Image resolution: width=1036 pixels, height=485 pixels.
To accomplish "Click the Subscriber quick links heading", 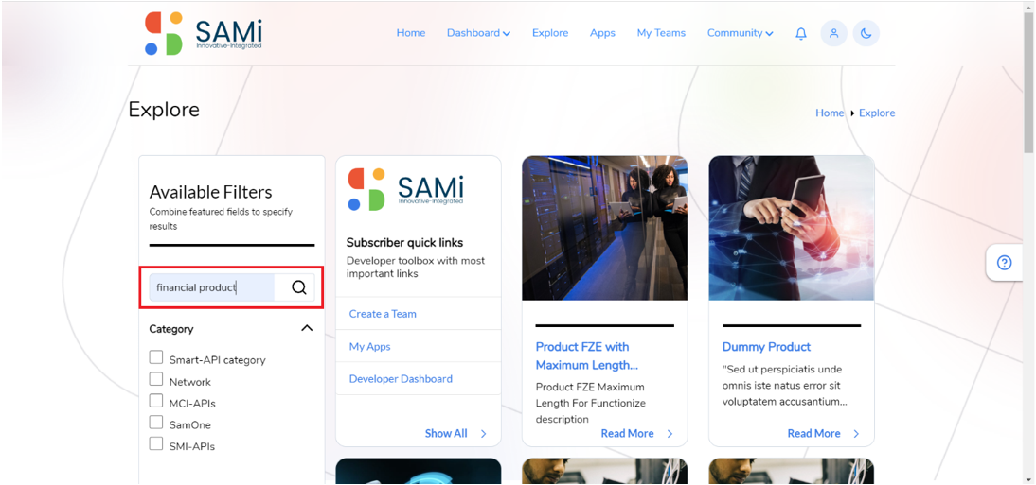I will 405,242.
